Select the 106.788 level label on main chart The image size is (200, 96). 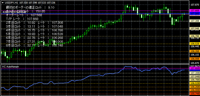pos(194,36)
